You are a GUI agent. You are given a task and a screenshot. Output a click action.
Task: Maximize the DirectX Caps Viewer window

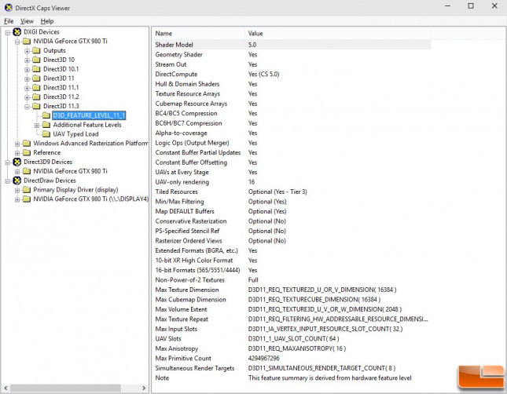471,5
